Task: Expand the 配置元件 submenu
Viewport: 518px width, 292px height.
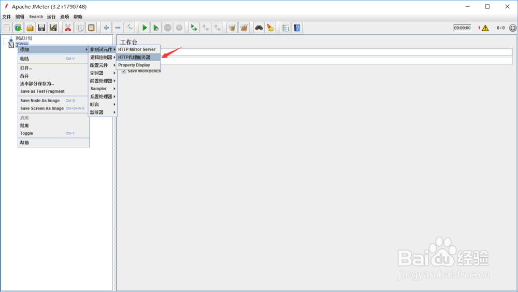Action: pos(103,65)
